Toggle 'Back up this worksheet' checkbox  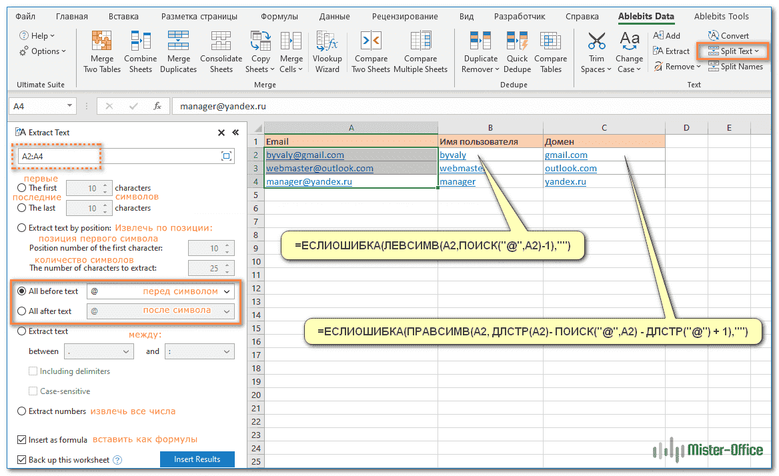[22, 460]
